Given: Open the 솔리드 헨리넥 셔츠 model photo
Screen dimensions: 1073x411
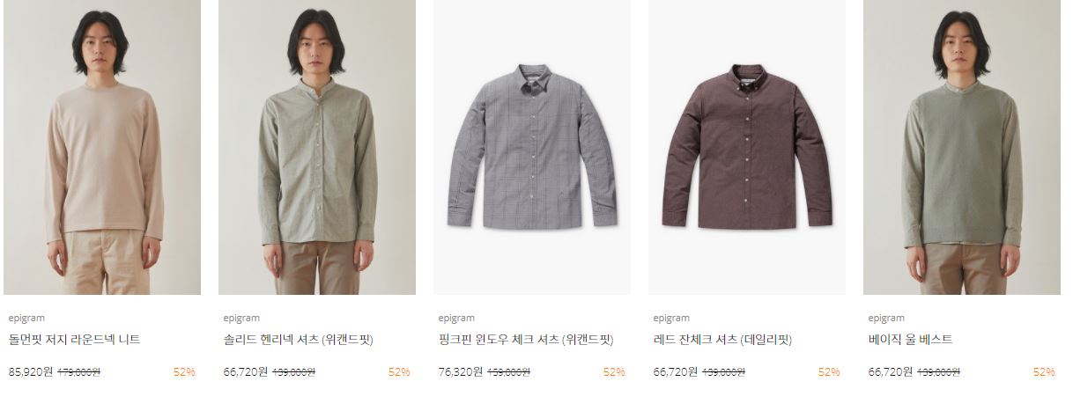Looking at the screenshot, I should pos(317,147).
